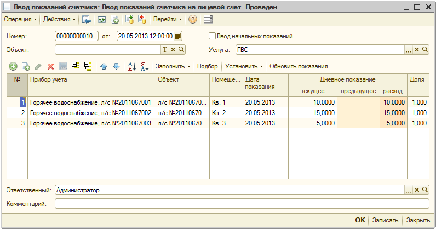Screen dimensions: 436x229
Task: Sort rows descending Я-А
Action: (x=144, y=66)
